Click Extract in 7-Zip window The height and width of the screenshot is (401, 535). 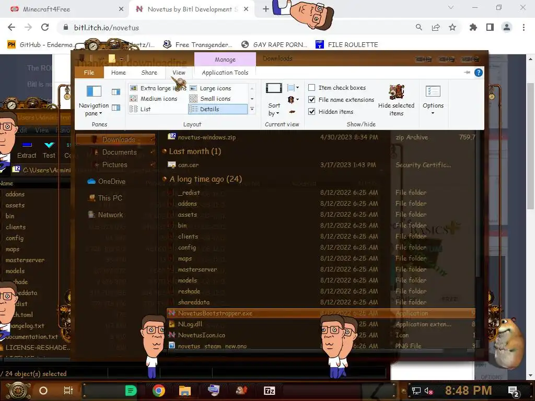point(27,150)
